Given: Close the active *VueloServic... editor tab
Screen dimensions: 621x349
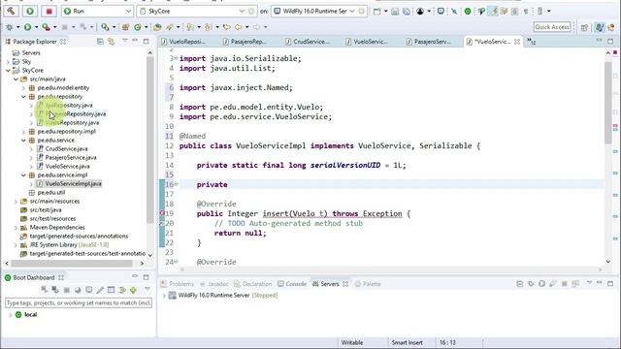Looking at the screenshot, I should pyautogui.click(x=517, y=41).
